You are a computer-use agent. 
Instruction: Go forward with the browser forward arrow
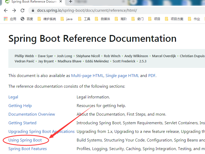14,10
